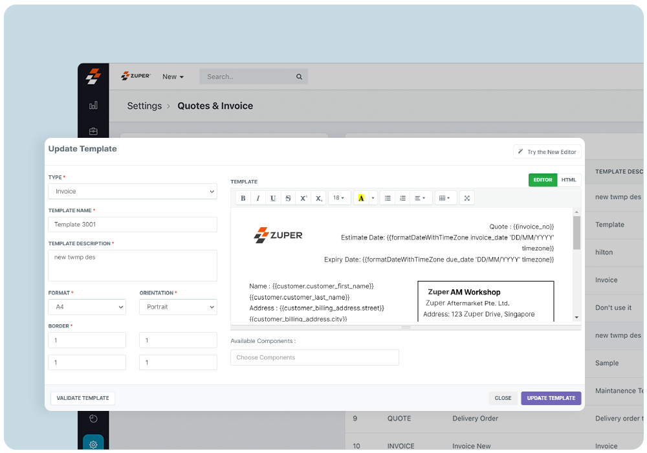The width and height of the screenshot is (647, 453).
Task: Edit the Template Description text area
Action: click(133, 265)
